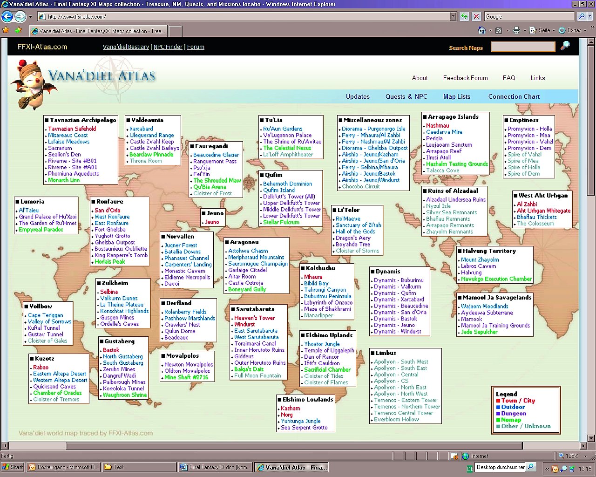Click the magnifier icon beside Search Maps
596x477 pixels.
click(565, 46)
